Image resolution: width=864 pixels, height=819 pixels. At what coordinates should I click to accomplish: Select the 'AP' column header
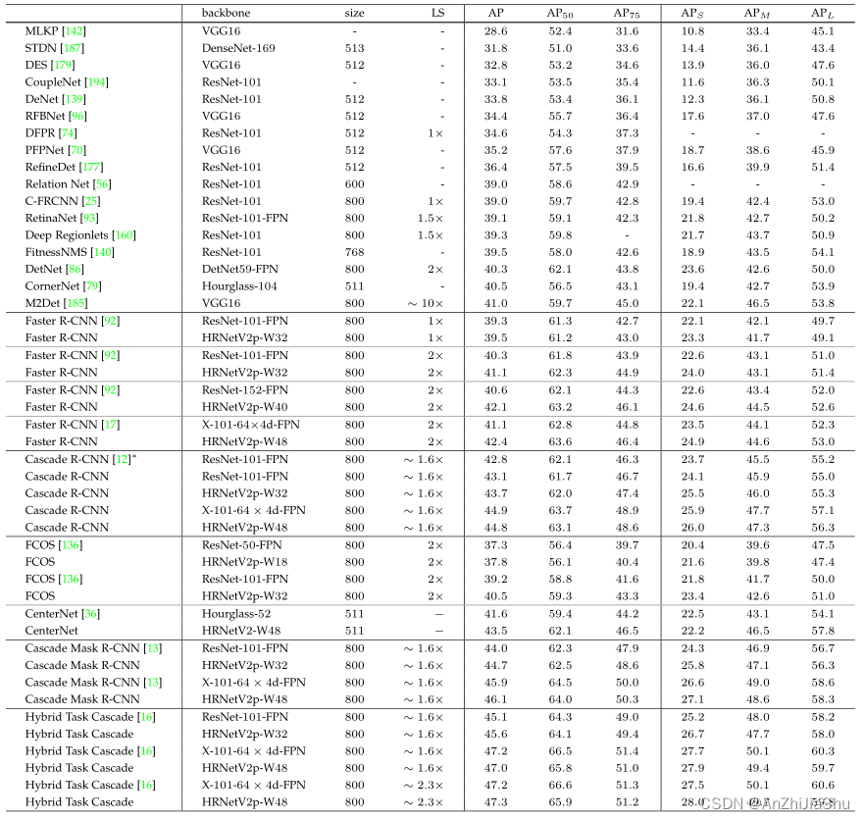[496, 13]
